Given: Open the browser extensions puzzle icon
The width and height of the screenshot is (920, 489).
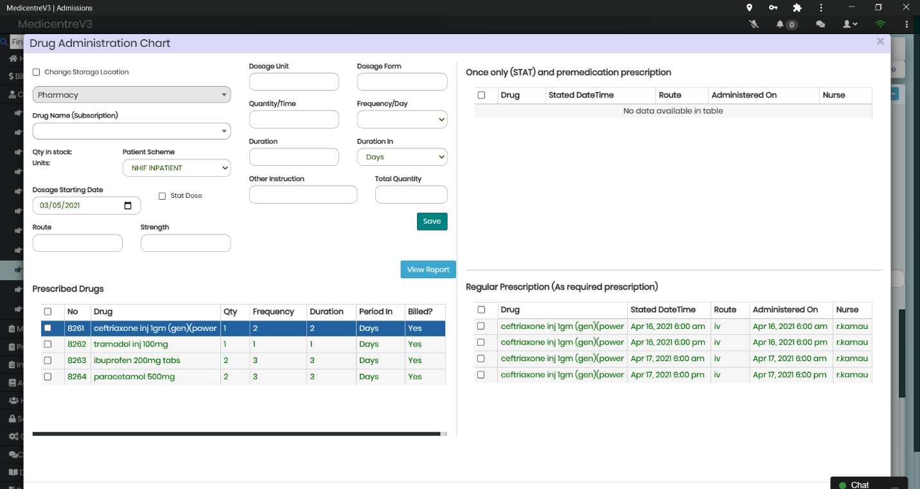Looking at the screenshot, I should 797,8.
